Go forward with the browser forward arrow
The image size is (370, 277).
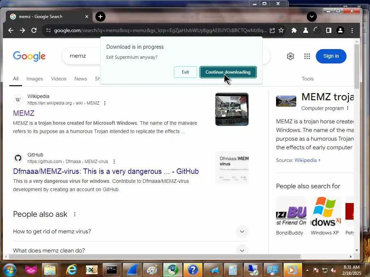pos(22,30)
